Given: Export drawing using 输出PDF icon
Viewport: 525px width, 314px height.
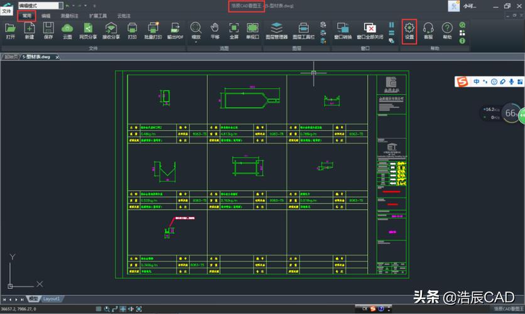Looking at the screenshot, I should click(x=175, y=30).
